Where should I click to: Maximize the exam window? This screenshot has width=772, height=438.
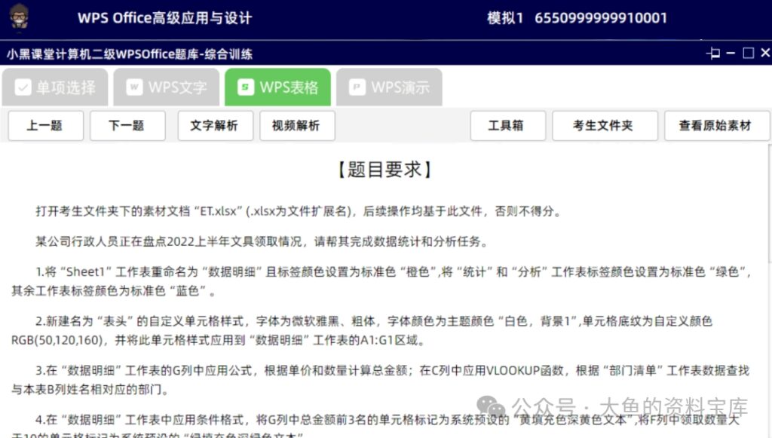(x=749, y=54)
